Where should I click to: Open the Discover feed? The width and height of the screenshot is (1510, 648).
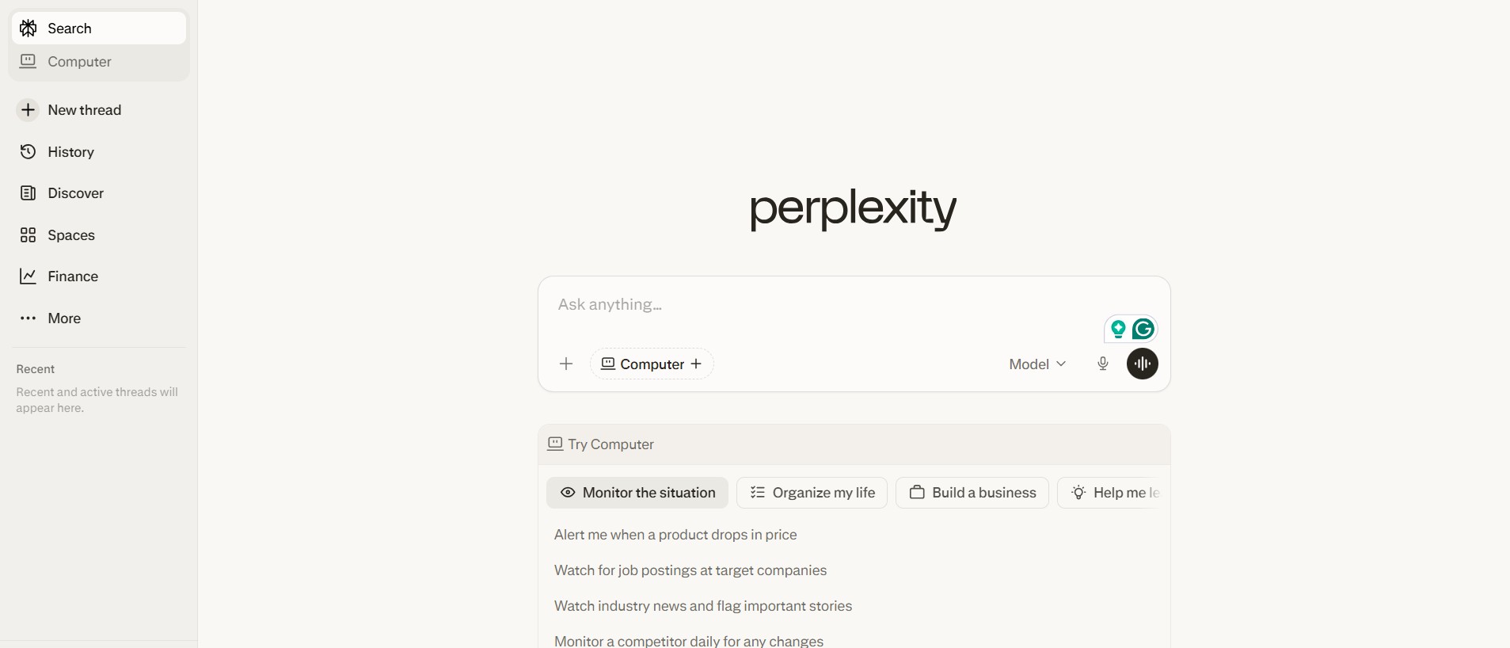point(74,192)
